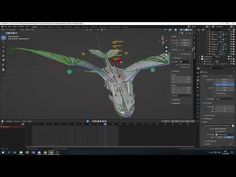Select the Transform tool
The width and height of the screenshot is (236, 177).
click(3, 60)
